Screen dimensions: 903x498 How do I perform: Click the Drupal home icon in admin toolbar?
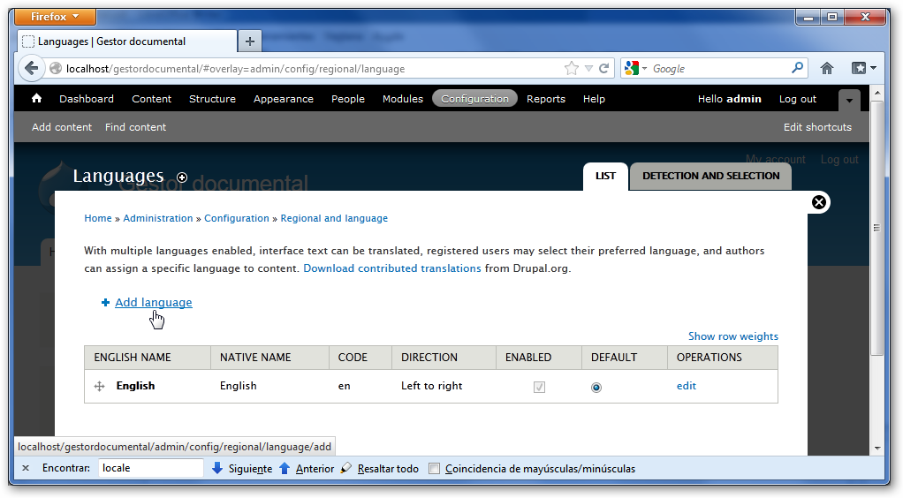click(x=36, y=99)
